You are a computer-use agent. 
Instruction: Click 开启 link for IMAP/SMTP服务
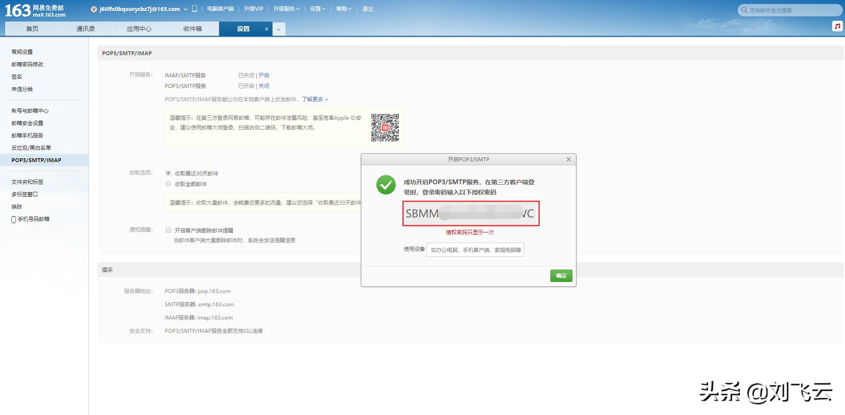click(264, 76)
